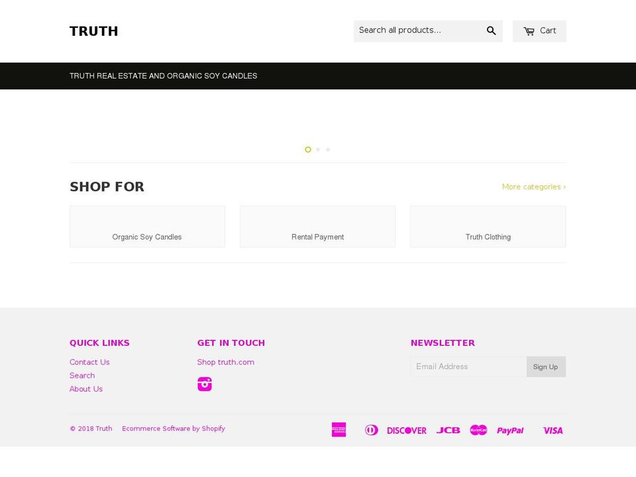
Task: Click the JCB payment icon
Action: coord(449,431)
